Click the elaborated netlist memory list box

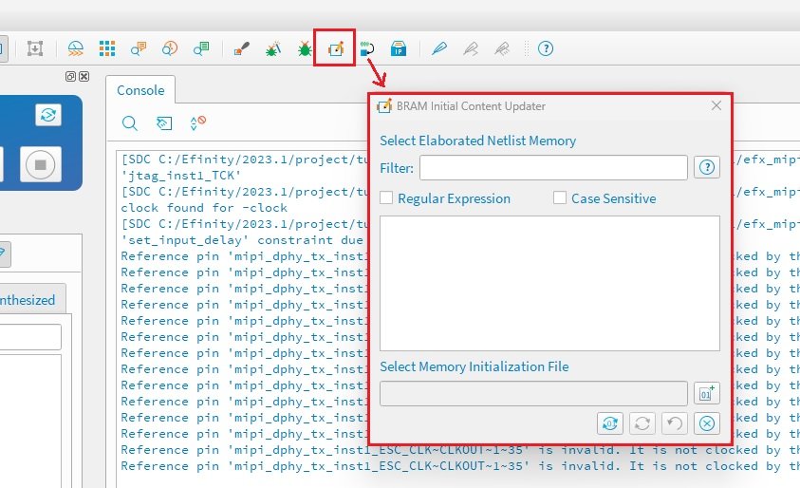[x=549, y=283]
